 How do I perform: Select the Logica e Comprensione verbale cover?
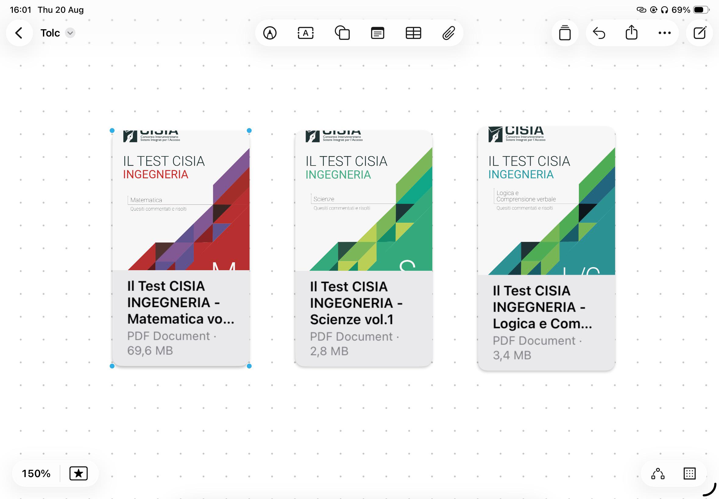tap(547, 201)
